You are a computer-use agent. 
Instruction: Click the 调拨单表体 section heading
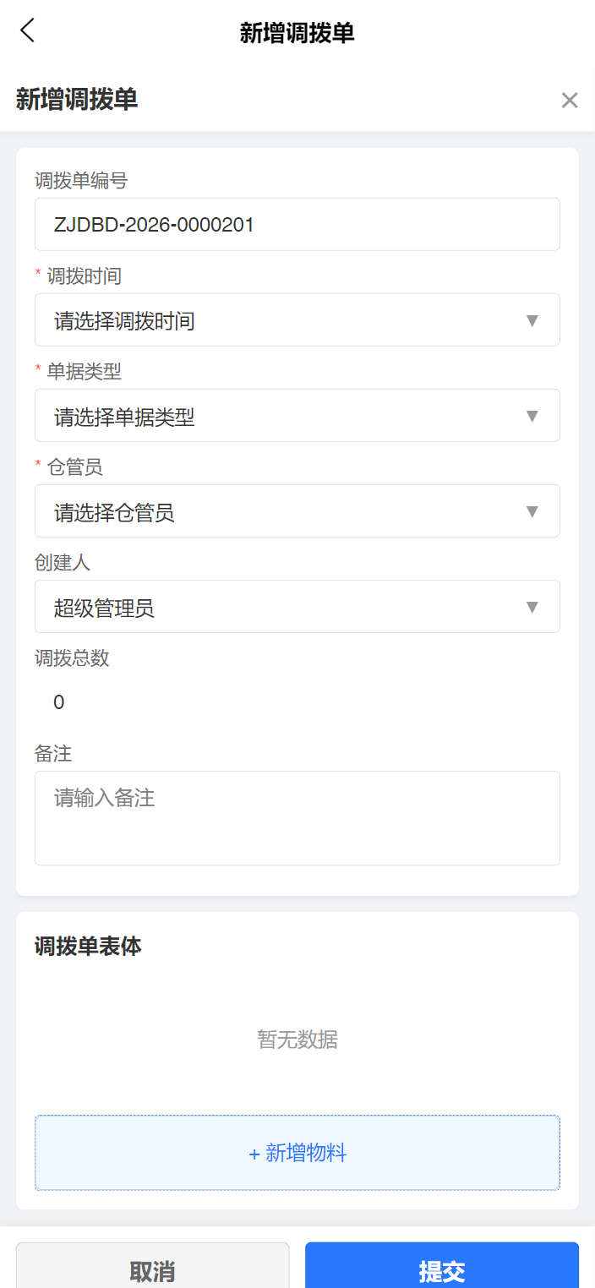click(88, 947)
